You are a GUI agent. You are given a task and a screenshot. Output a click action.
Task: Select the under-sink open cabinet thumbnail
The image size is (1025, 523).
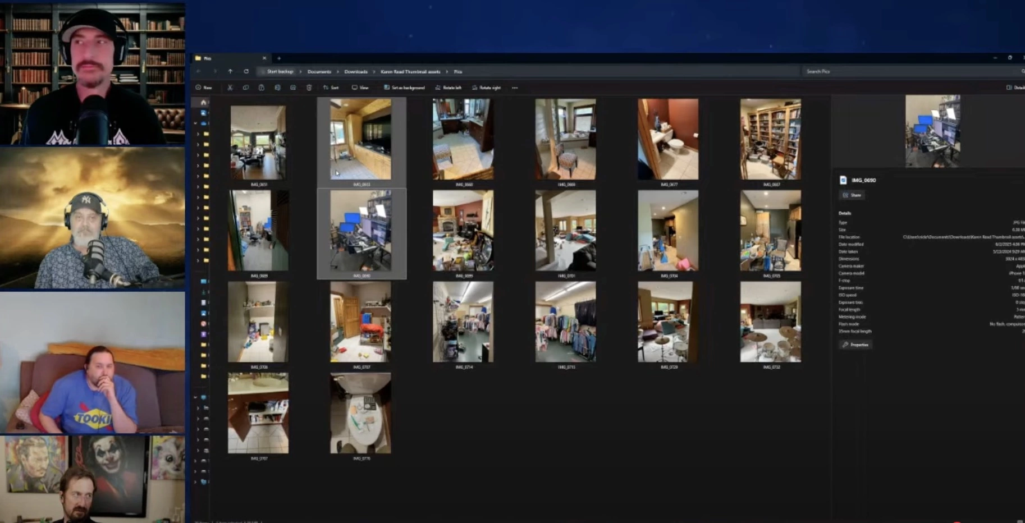pos(258,413)
